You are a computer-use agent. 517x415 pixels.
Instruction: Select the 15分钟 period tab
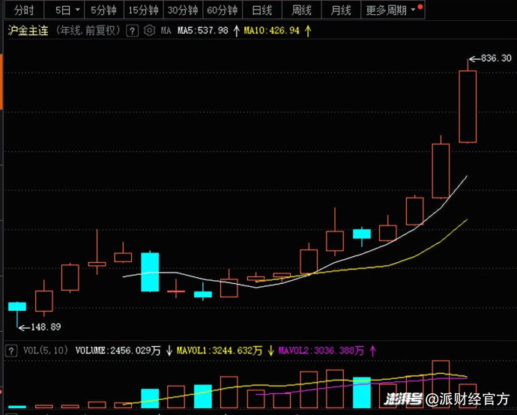[143, 10]
